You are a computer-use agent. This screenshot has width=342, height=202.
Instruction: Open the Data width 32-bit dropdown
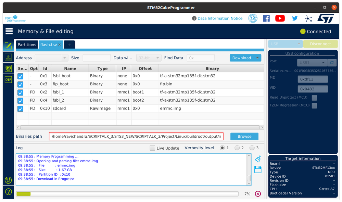pyautogui.click(x=149, y=58)
